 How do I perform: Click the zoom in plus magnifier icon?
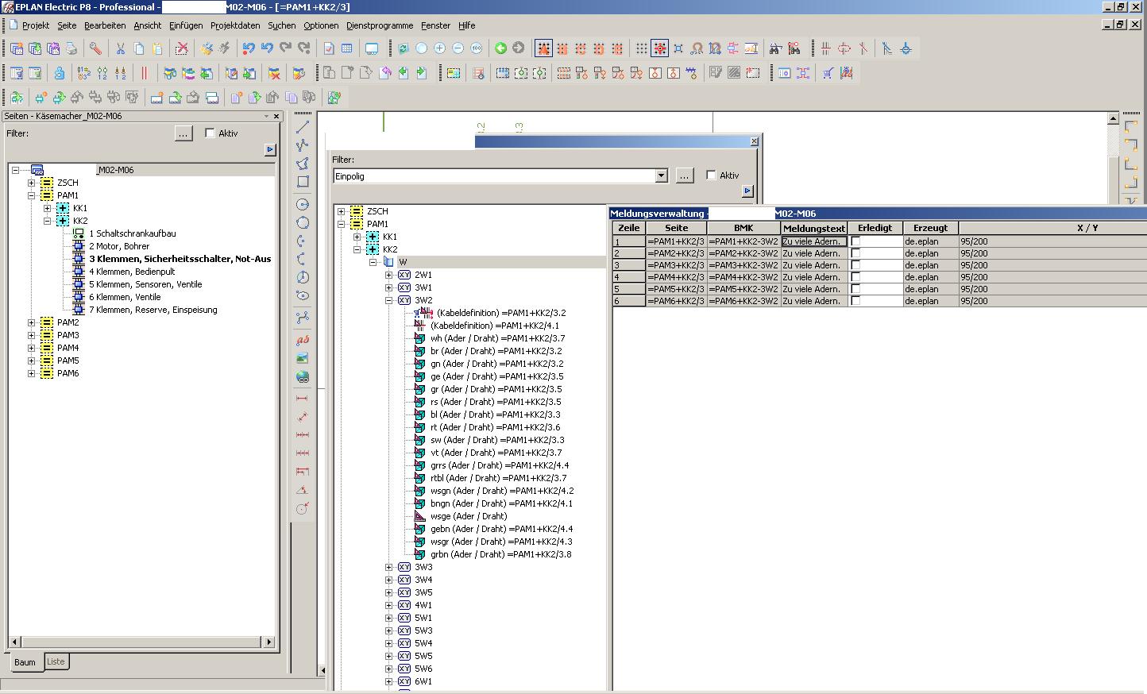tap(439, 48)
